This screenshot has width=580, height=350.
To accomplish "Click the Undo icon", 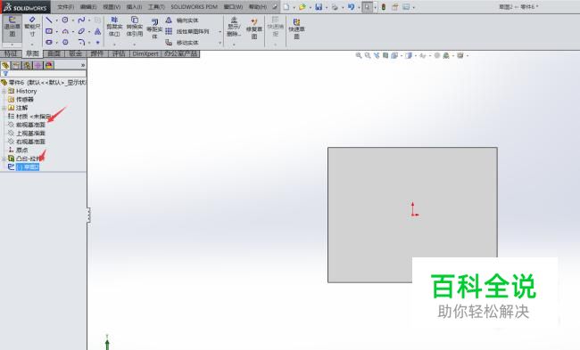I will tap(351, 6).
